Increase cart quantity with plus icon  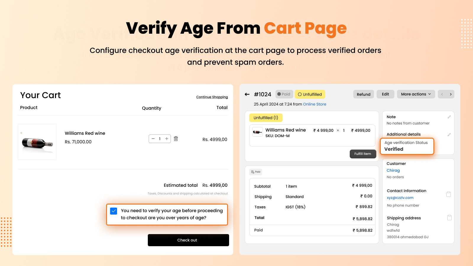tap(167, 139)
